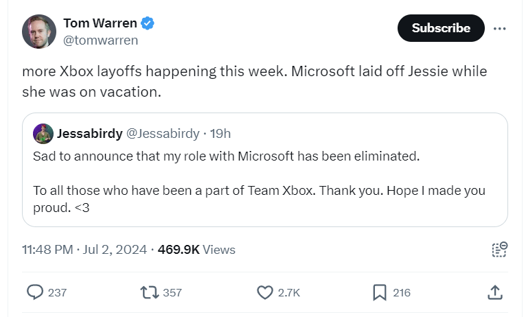Open the three-dot more options menu

pos(500,28)
